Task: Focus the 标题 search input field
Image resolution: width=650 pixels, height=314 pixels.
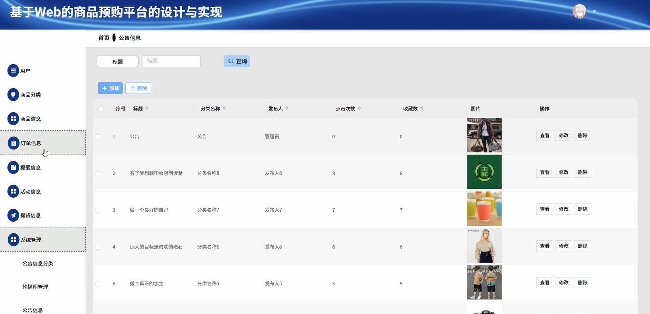Action: pos(171,61)
